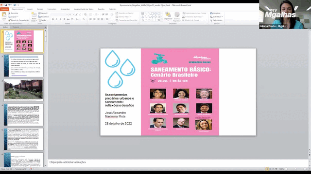
Task: Click Converter em SmartArt button
Action: (127, 20)
